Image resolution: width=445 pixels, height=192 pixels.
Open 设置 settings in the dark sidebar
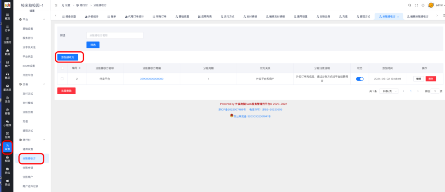(7, 147)
